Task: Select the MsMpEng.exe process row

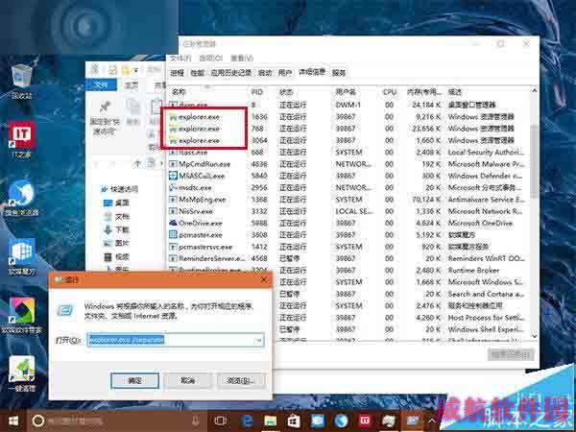Action: tap(349, 200)
